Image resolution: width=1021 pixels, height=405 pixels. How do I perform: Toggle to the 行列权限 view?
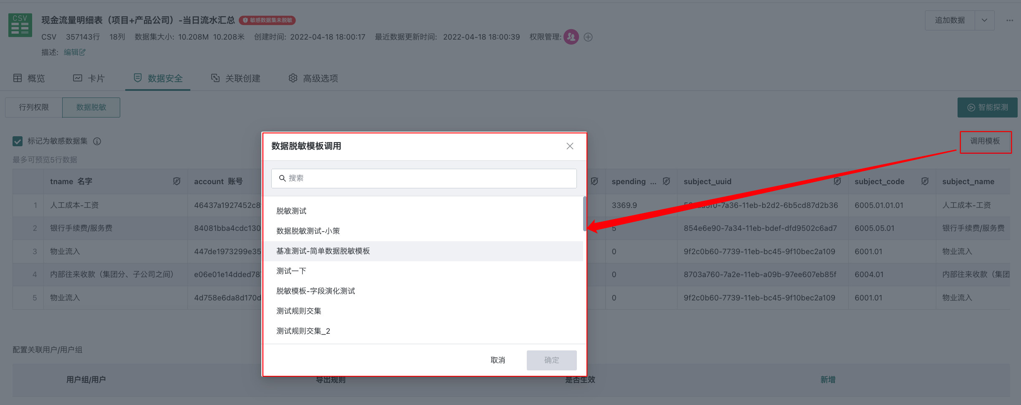coord(34,107)
